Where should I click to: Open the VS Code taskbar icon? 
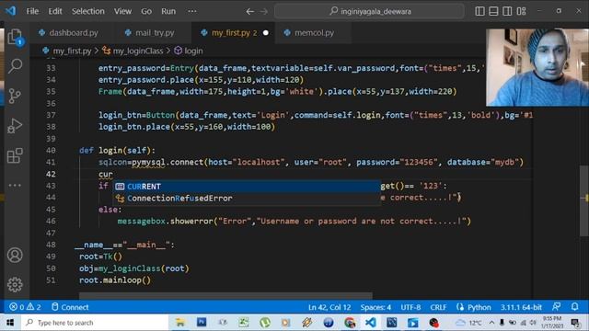coord(370,323)
